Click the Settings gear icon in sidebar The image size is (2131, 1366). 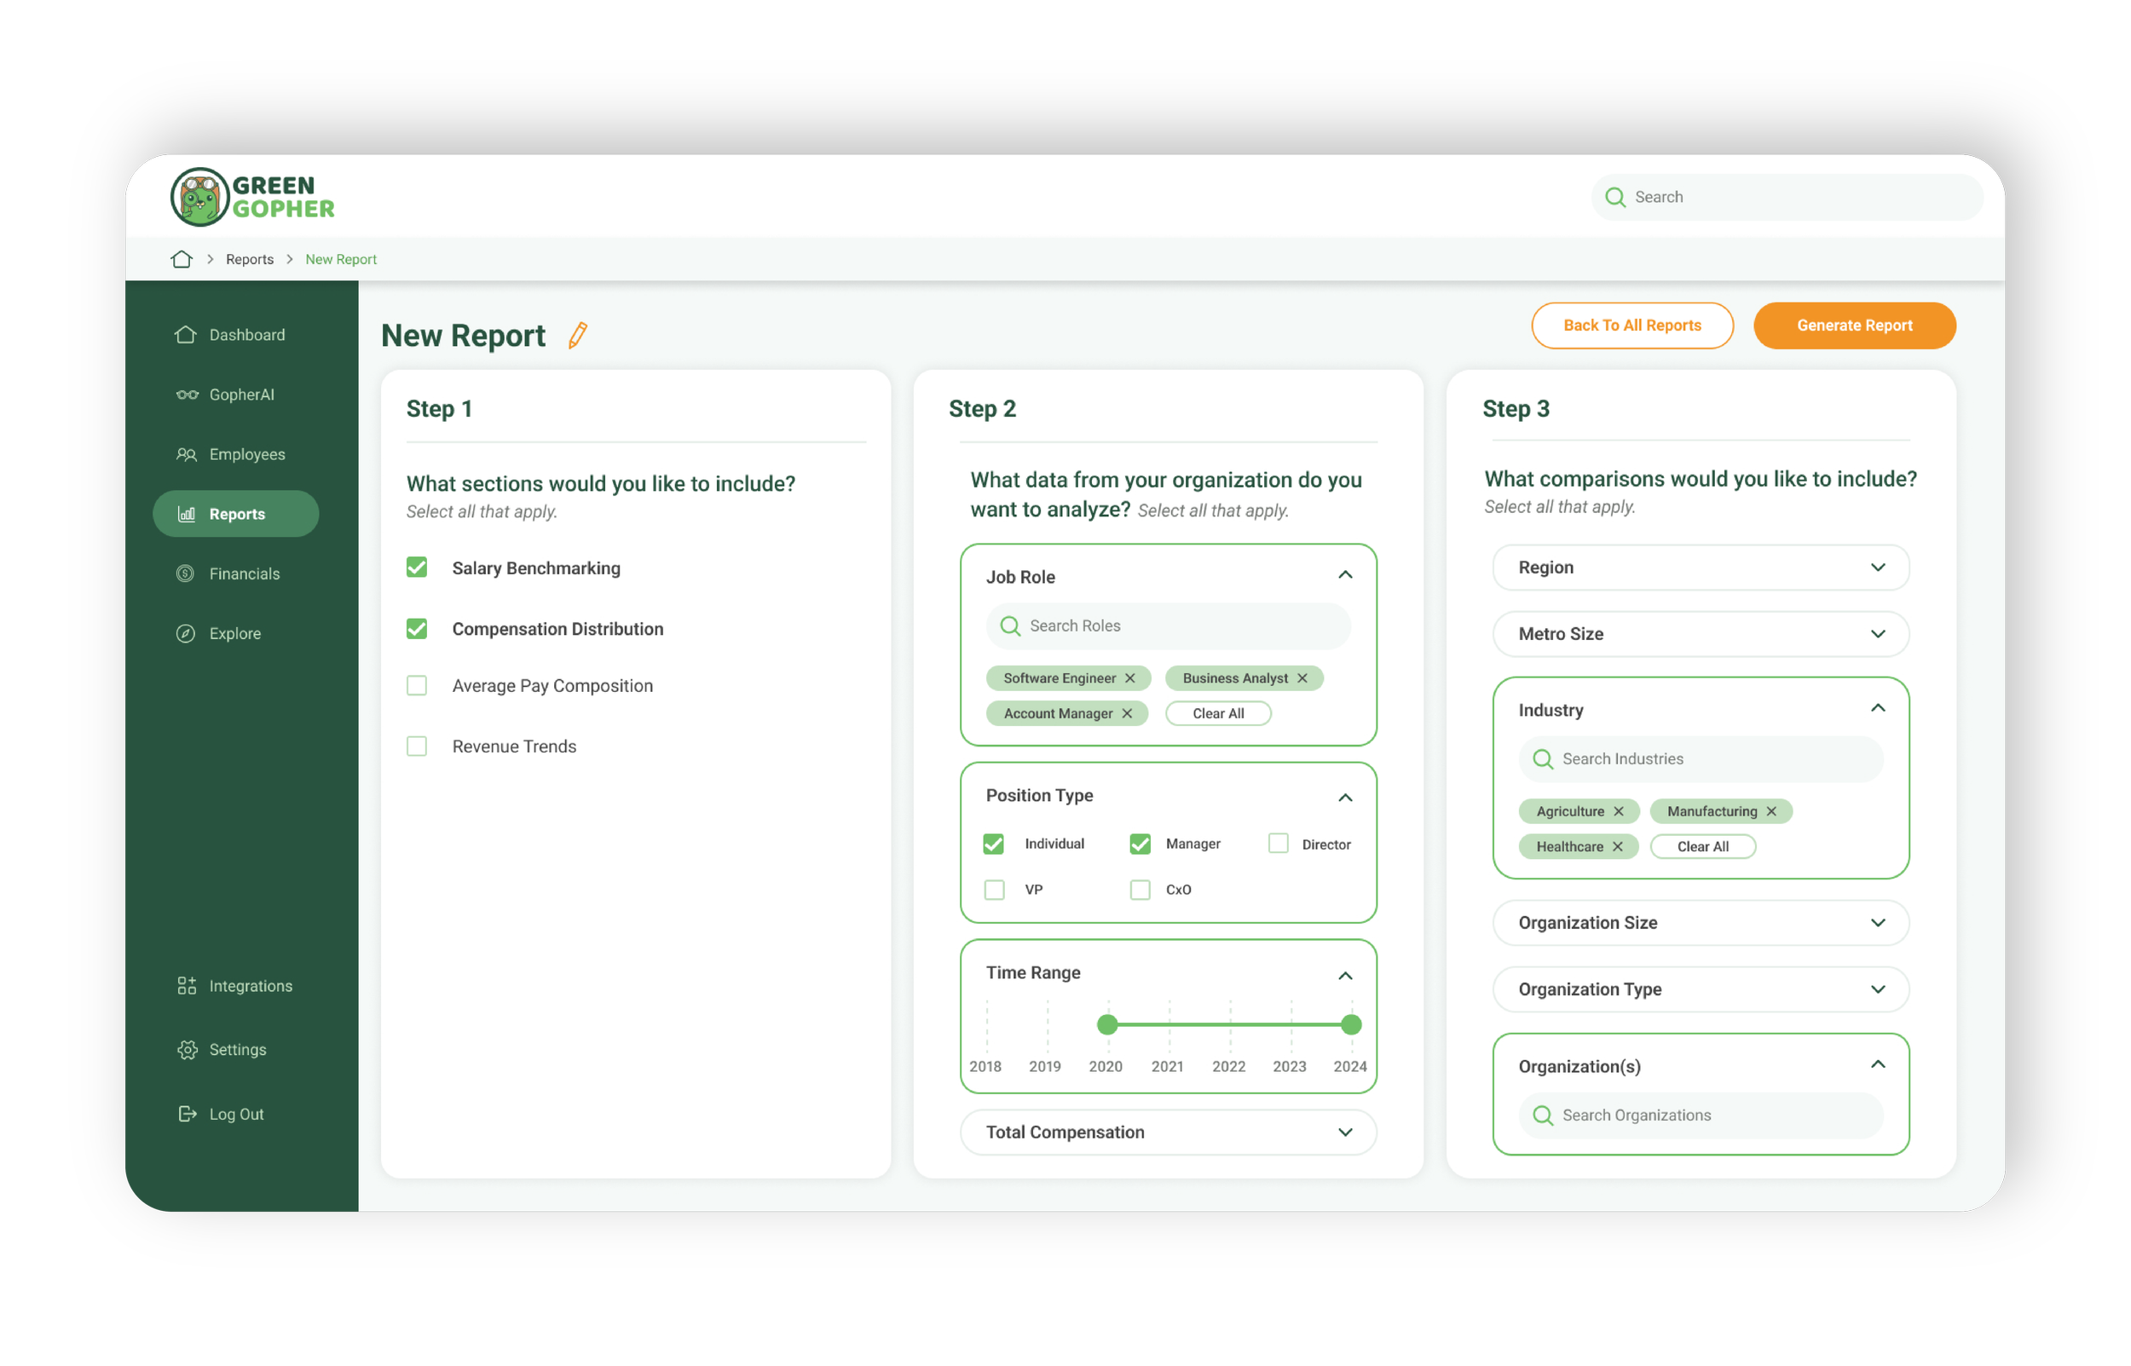coord(187,1050)
